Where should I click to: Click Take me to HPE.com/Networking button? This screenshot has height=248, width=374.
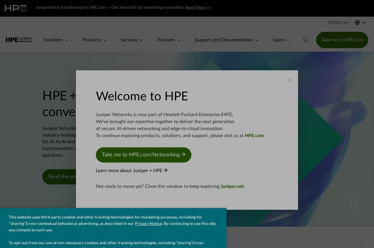(x=143, y=155)
